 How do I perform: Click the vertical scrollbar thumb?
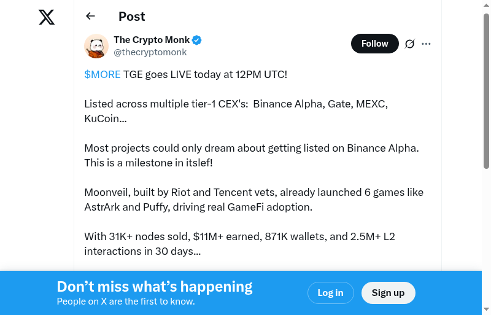pos(486,92)
